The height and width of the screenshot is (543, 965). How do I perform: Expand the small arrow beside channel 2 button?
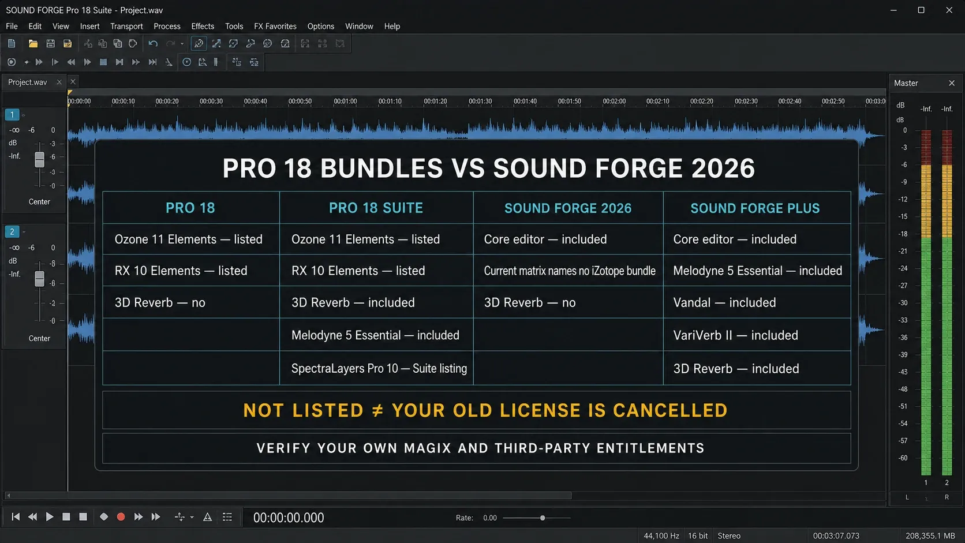tap(24, 232)
